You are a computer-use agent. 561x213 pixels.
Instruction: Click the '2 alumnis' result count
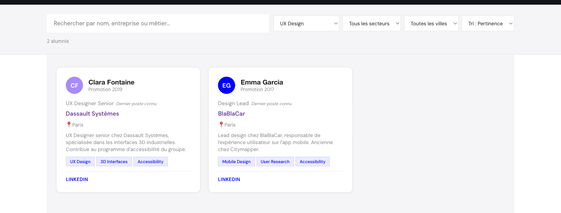58,41
